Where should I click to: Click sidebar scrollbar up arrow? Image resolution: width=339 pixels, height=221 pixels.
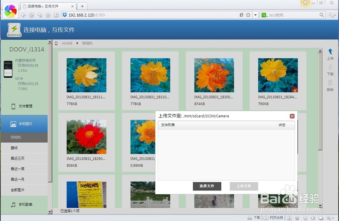click(x=50, y=42)
